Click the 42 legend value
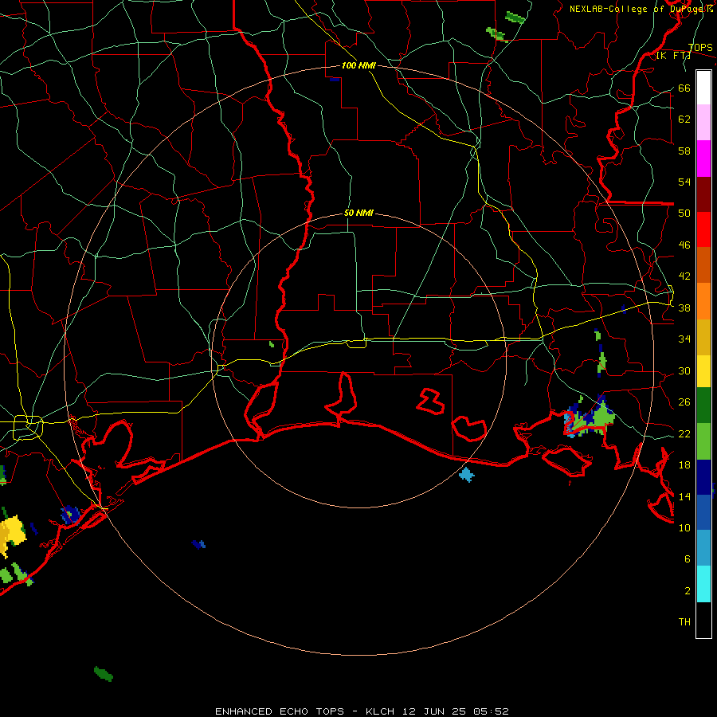 [684, 276]
